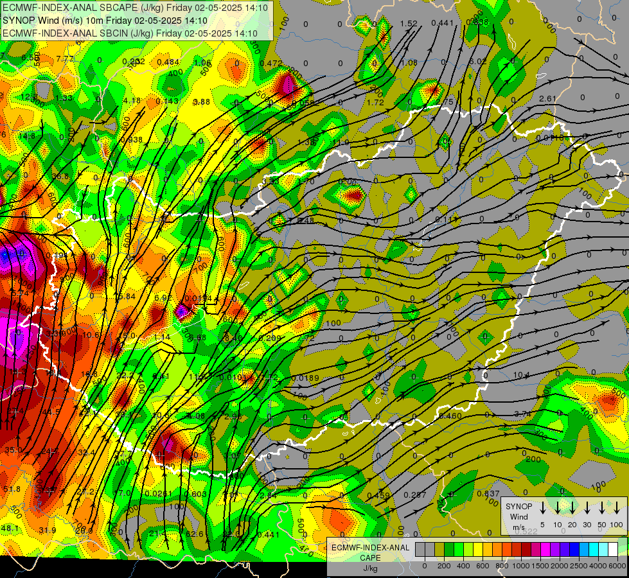Image resolution: width=629 pixels, height=578 pixels.
Task: Click the 6.92 value on map
Action: pyautogui.click(x=163, y=297)
